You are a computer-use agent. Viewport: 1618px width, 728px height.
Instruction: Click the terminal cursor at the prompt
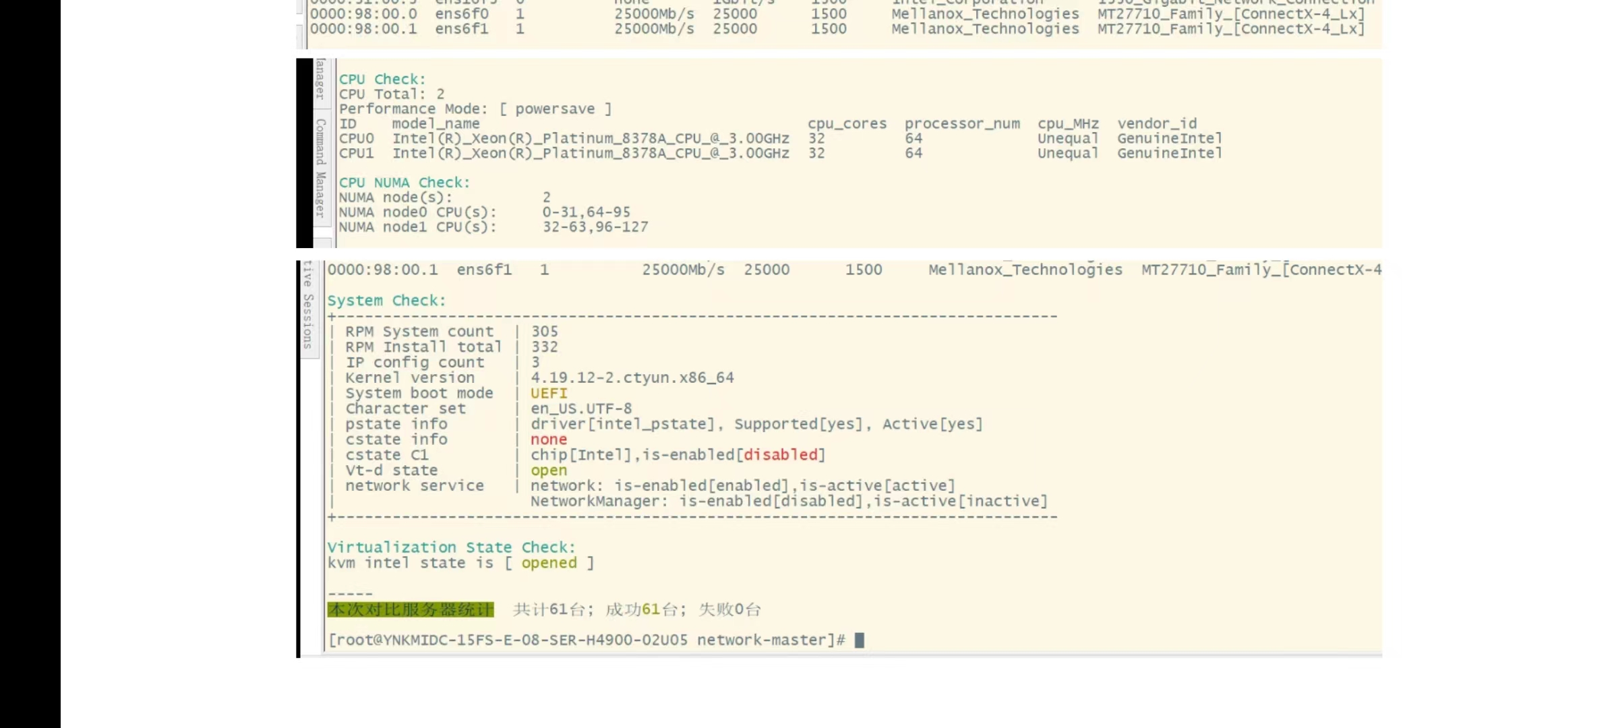click(859, 640)
